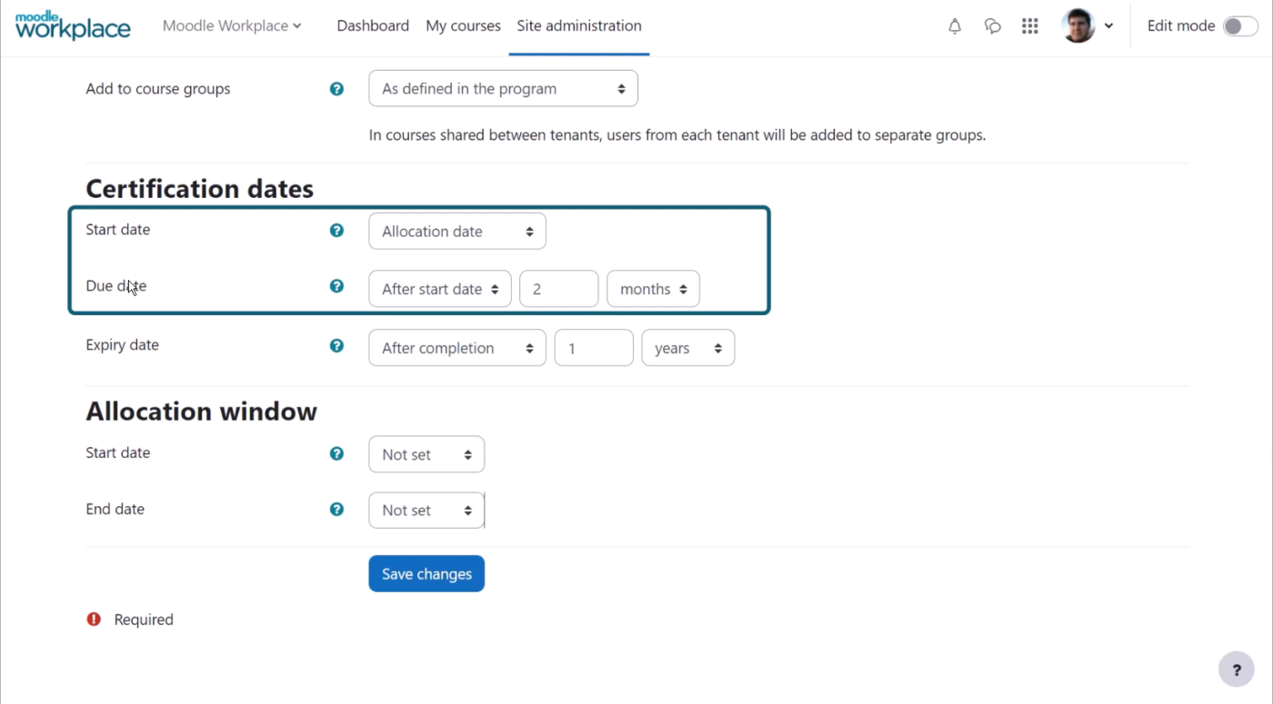Open the Allocation date dropdown
This screenshot has width=1273, height=704.
pos(456,231)
